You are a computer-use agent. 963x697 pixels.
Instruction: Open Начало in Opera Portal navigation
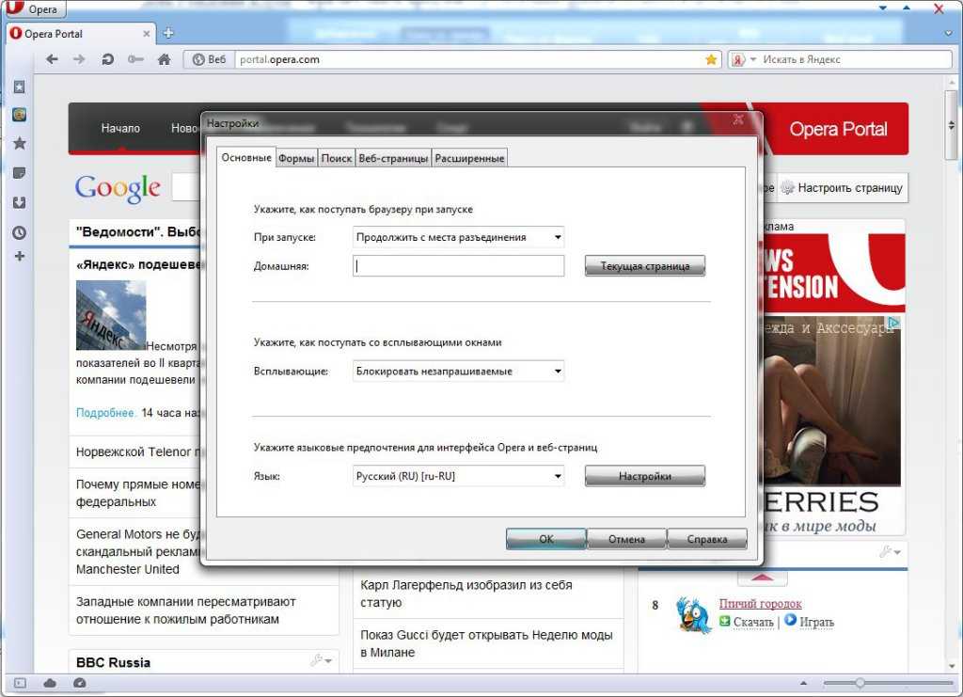click(120, 128)
